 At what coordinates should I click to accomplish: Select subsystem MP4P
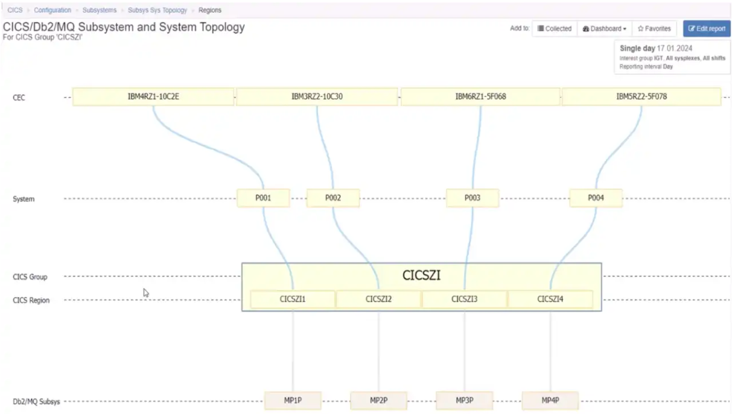click(x=550, y=400)
